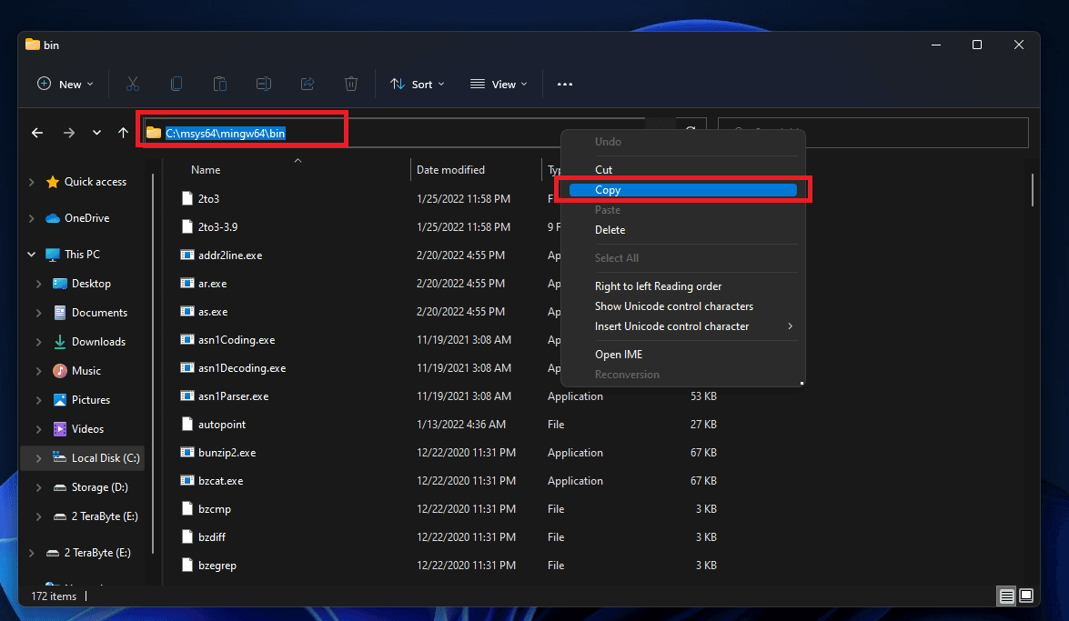
Task: Select addr2line.exe file
Action: pos(230,255)
